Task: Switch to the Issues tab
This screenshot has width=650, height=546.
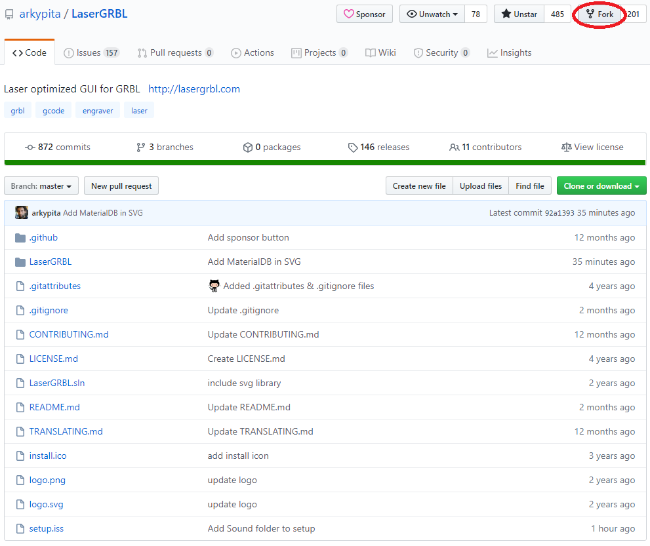Action: coord(91,52)
